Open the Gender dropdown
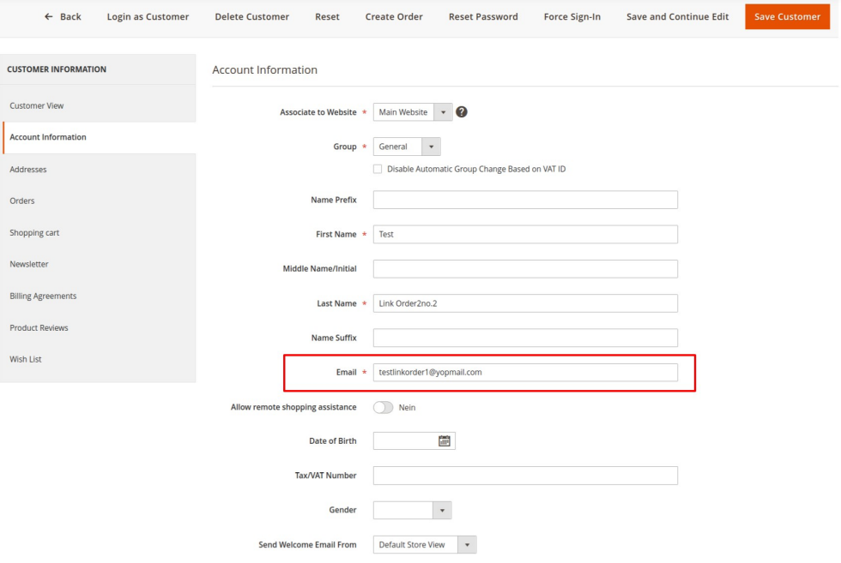Image resolution: width=841 pixels, height=563 pixels. (412, 510)
